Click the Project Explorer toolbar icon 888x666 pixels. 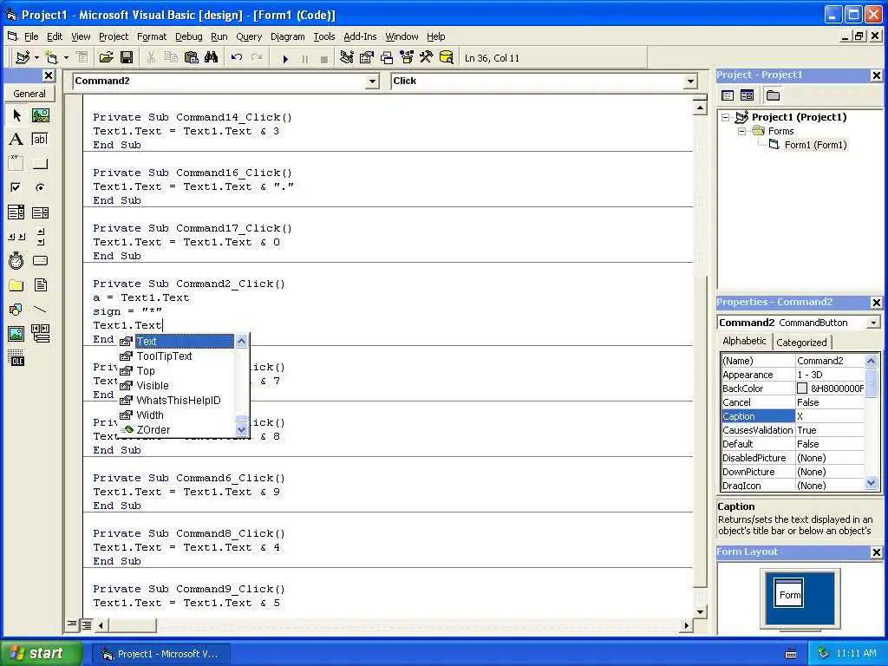tap(347, 57)
